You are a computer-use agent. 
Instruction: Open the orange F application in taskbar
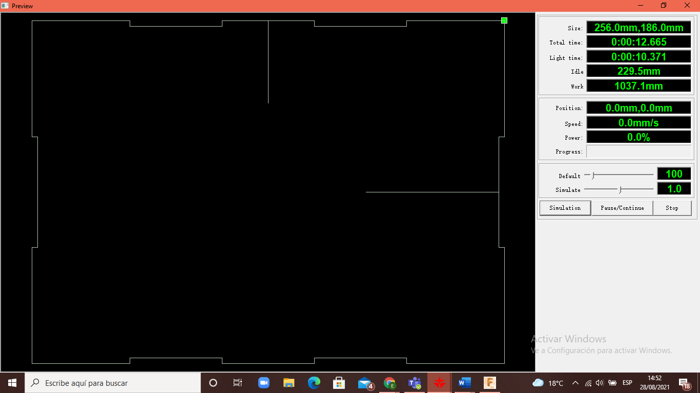490,383
